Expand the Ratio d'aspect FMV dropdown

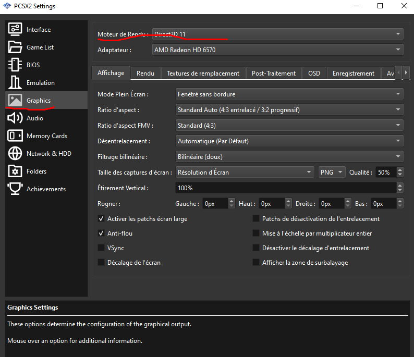click(x=289, y=125)
